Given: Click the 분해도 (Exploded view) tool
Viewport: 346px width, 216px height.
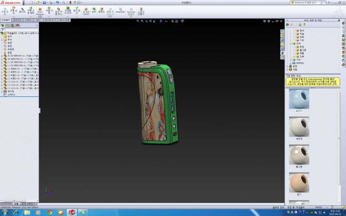Looking at the screenshot, I should 101,10.
